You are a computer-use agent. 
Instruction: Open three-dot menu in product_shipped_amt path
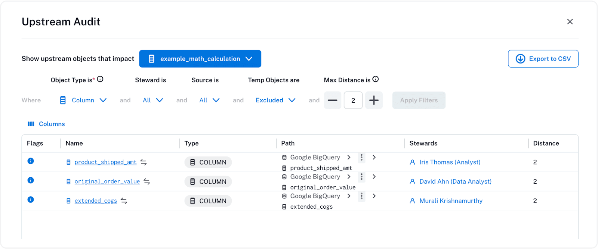361,158
